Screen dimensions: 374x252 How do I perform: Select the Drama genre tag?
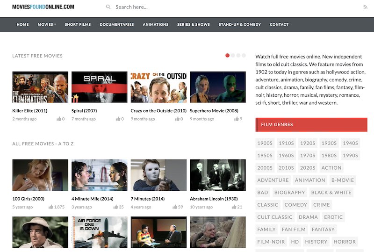coord(308,217)
